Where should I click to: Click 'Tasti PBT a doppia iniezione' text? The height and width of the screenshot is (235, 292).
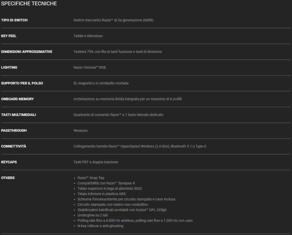coord(96,162)
